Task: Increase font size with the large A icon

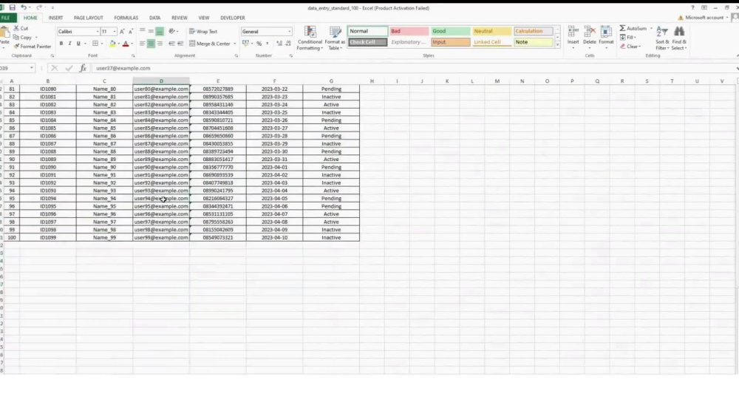Action: (x=122, y=32)
